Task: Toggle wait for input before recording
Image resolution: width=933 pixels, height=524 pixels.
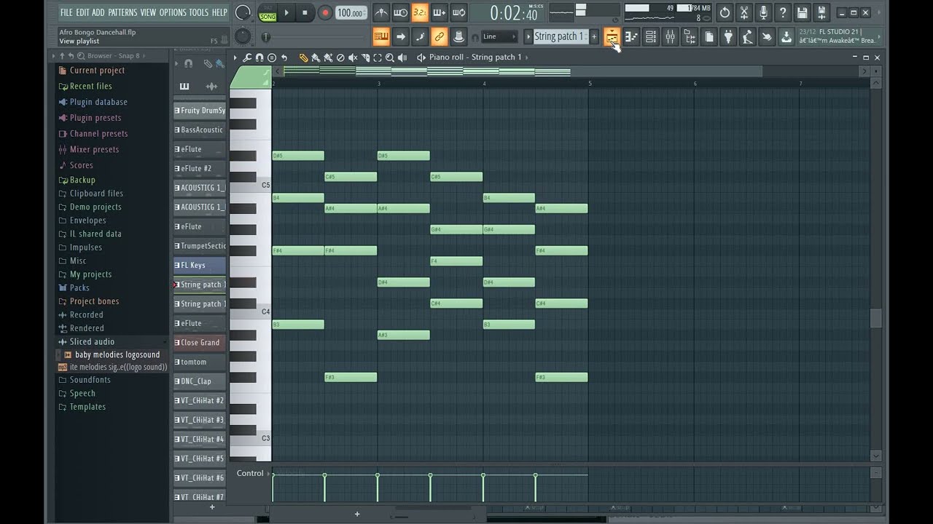Action: click(400, 12)
